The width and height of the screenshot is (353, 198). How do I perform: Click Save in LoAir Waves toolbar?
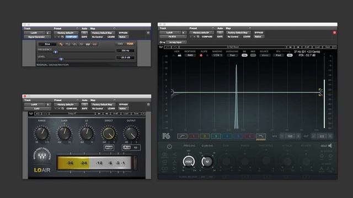tap(136, 114)
